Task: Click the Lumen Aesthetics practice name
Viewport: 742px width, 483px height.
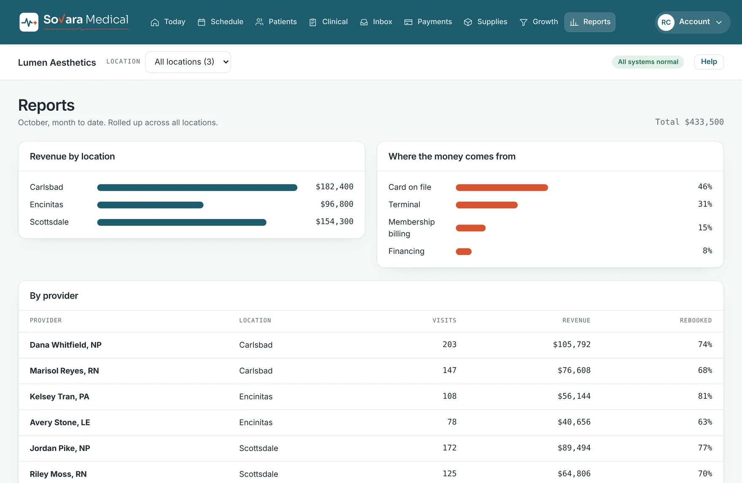Action: tap(57, 62)
